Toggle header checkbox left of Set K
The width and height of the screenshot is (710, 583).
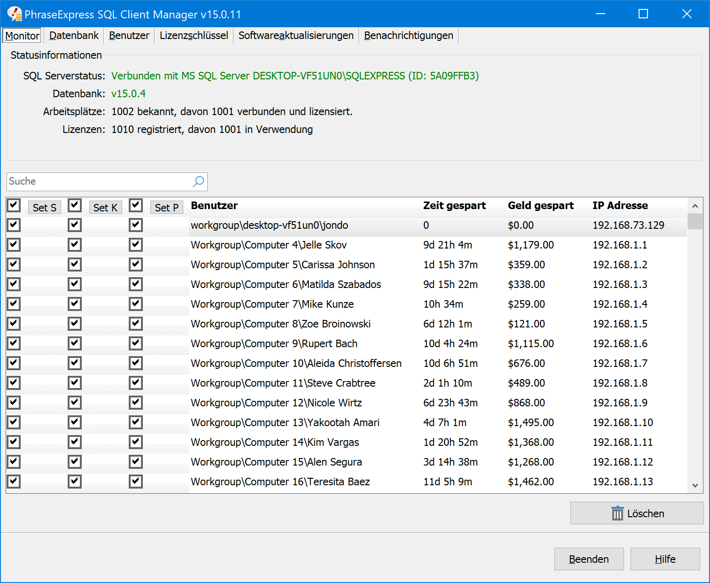75,205
